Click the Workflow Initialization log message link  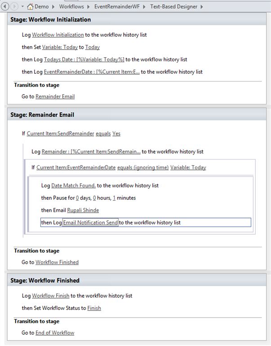58,35
